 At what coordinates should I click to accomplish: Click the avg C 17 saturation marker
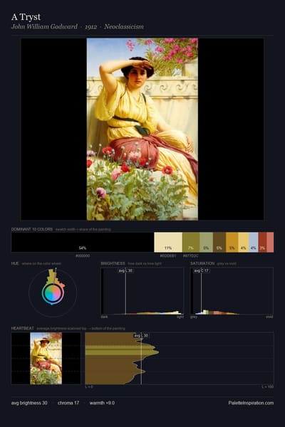point(202,270)
